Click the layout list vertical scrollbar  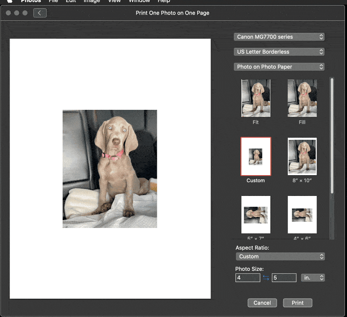[x=332, y=135]
